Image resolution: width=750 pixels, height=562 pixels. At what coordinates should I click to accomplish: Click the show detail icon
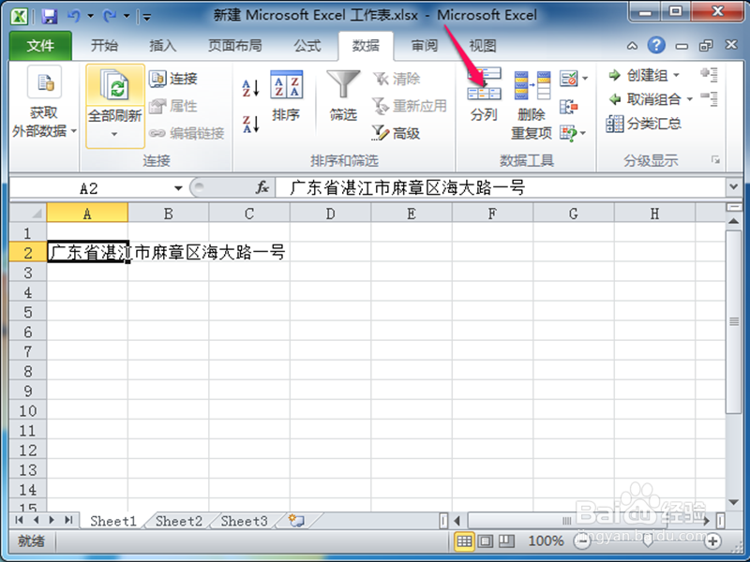[709, 75]
